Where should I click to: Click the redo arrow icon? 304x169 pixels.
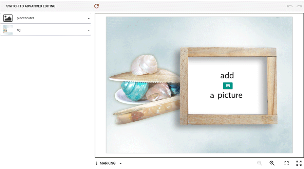[299, 6]
